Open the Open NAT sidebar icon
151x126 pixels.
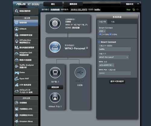coord(17,79)
